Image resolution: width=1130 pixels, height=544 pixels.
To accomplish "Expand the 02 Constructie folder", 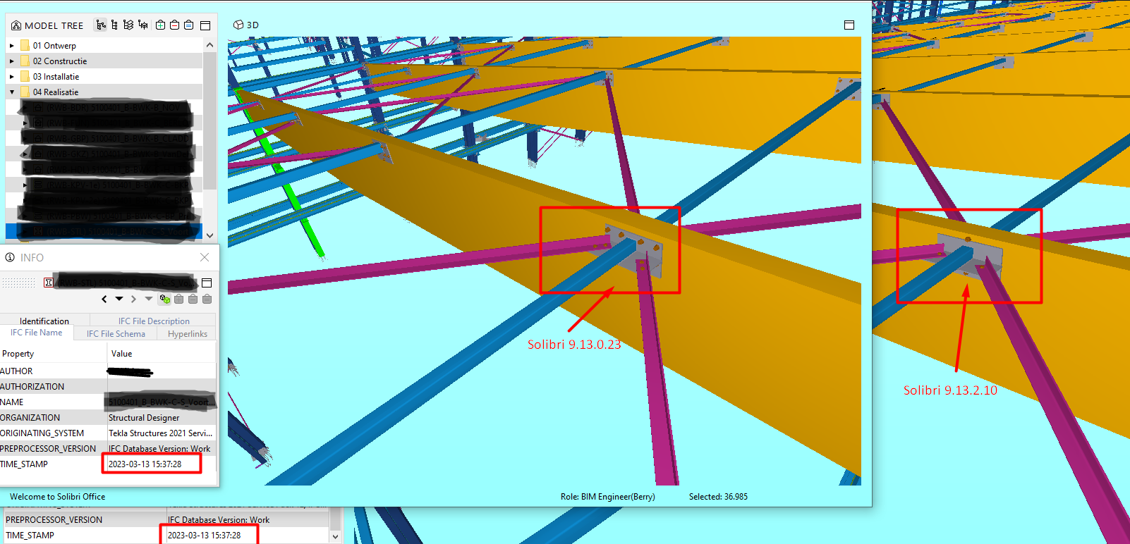I will [12, 61].
